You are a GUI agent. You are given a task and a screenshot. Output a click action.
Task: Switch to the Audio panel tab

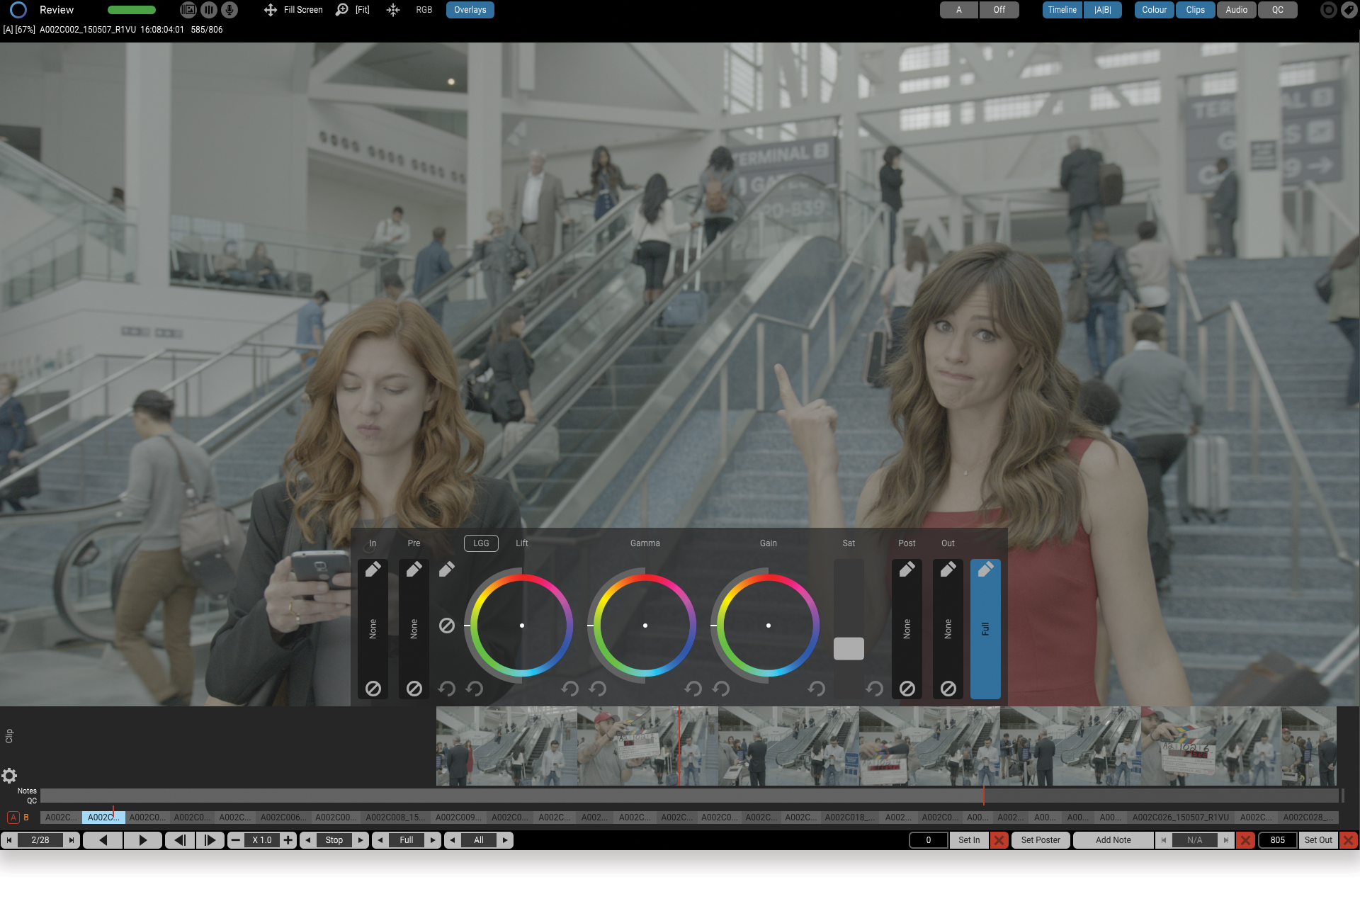1236,10
